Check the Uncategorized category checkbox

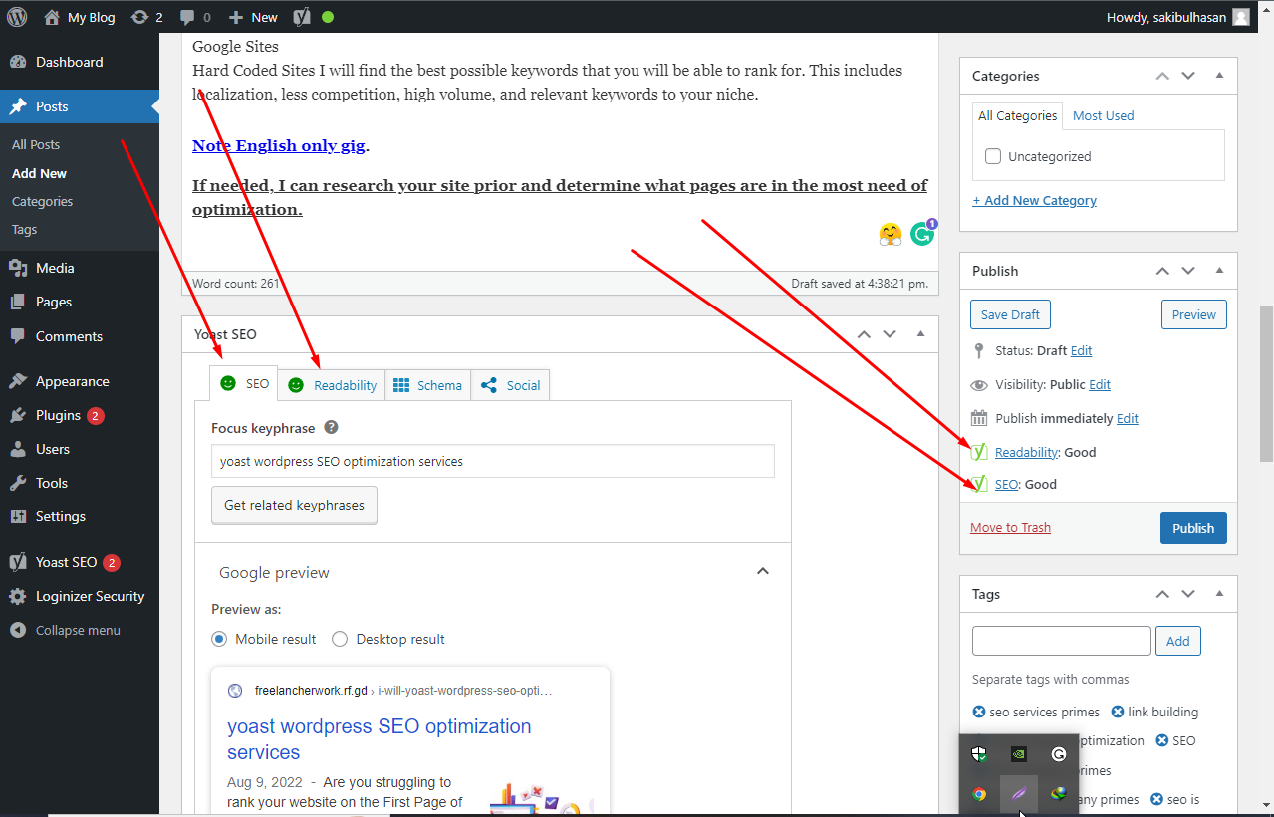[x=992, y=155]
